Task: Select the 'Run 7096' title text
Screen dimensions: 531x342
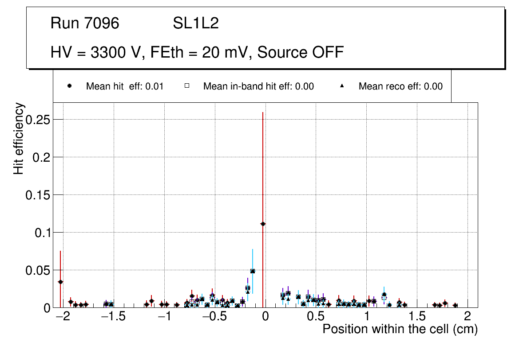Action: [x=85, y=23]
